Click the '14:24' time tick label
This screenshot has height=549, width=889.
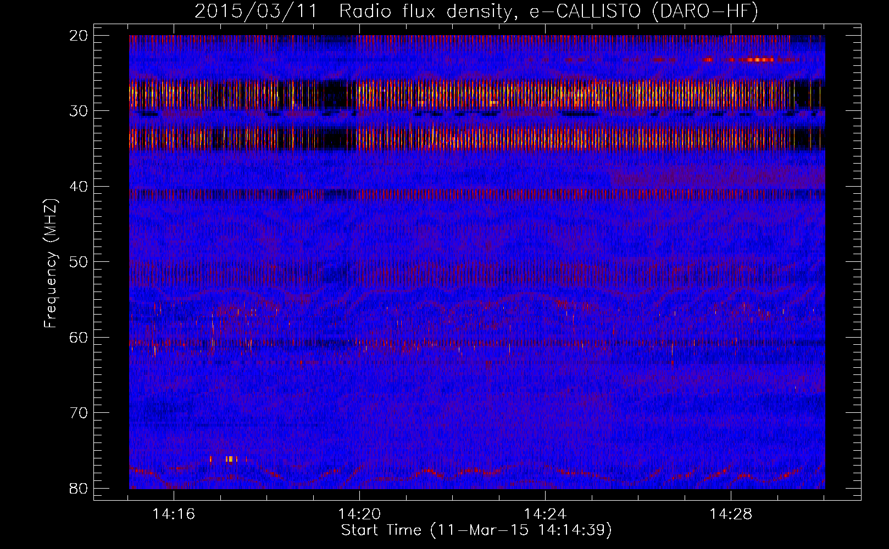545,514
